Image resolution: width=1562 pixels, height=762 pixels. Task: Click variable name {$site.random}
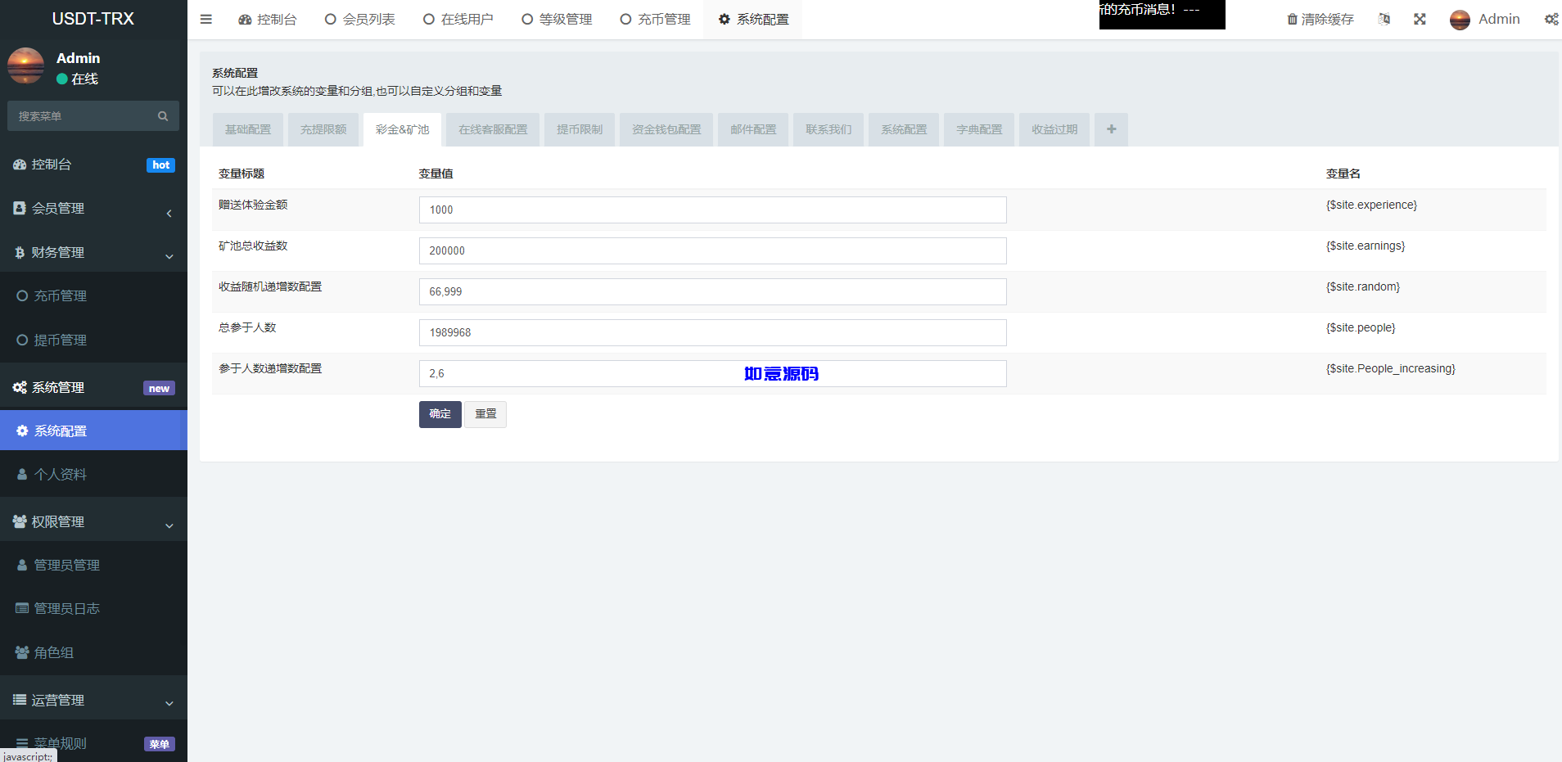pyautogui.click(x=1363, y=286)
